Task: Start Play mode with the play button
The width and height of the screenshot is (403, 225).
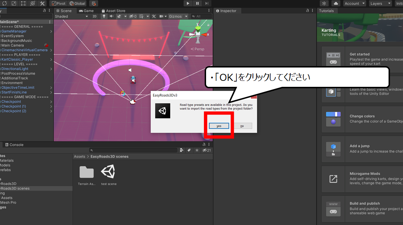Action: [188, 3]
